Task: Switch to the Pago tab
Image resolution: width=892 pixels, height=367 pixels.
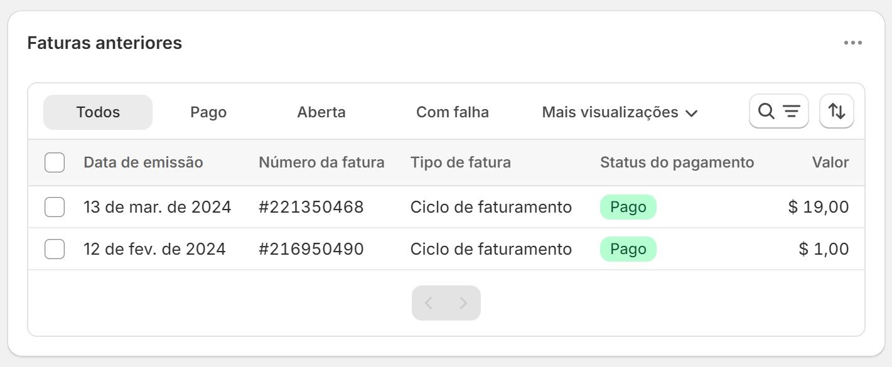Action: [x=208, y=112]
